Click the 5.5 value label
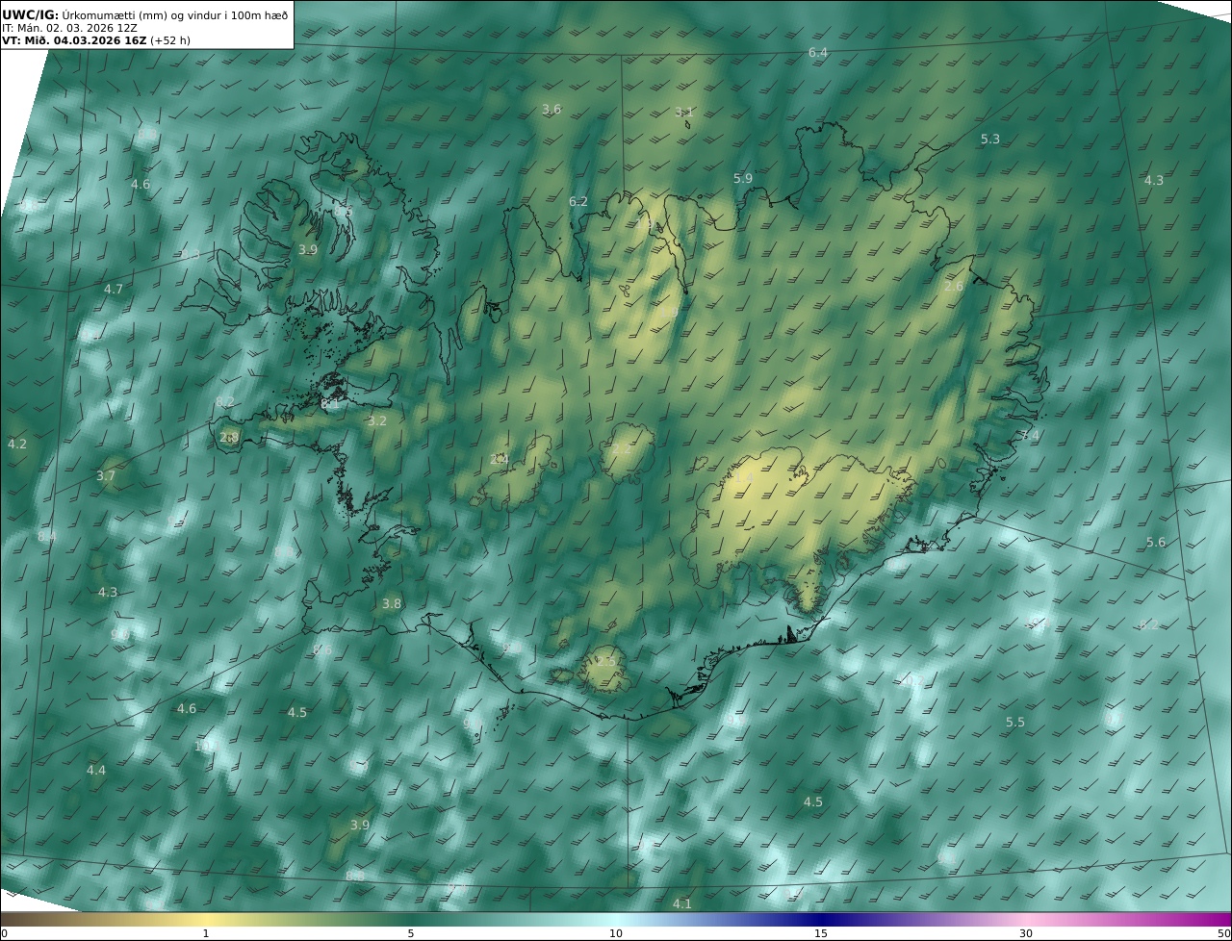Screen dimensions: 1232x941 point(1015,723)
